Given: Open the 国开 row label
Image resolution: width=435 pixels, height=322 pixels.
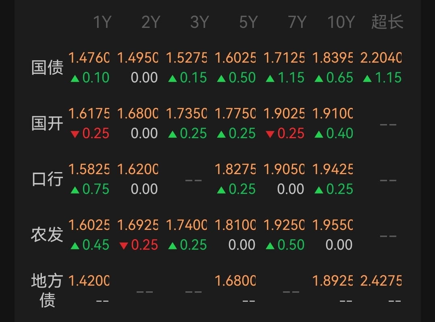Looking at the screenshot, I should [x=47, y=124].
